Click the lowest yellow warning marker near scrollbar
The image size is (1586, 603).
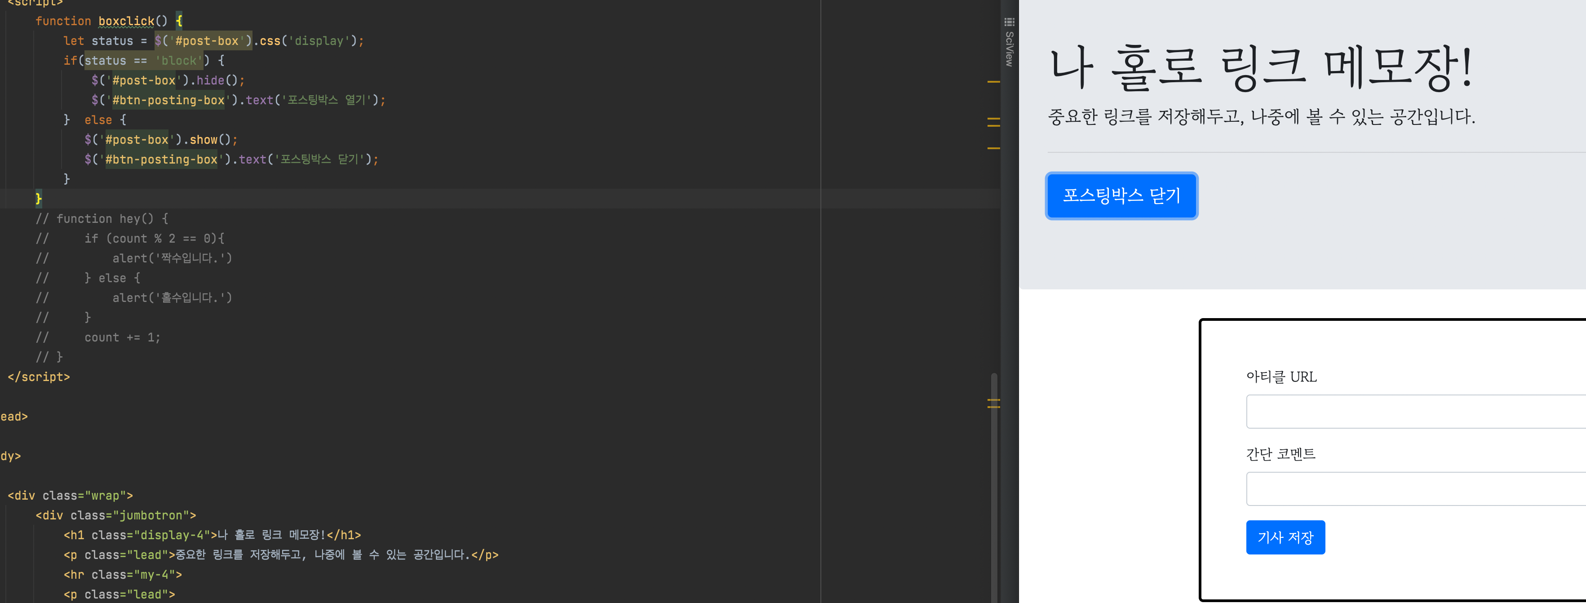[993, 407]
